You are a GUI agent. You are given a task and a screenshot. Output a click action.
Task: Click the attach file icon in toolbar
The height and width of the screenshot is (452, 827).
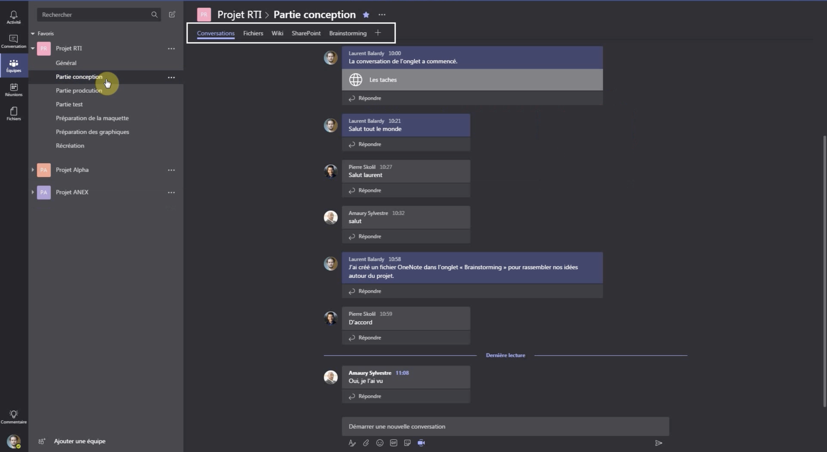pos(366,443)
